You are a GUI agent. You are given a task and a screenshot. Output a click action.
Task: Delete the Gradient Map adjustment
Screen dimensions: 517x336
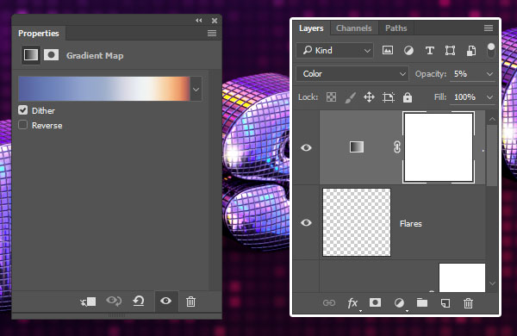click(x=190, y=302)
